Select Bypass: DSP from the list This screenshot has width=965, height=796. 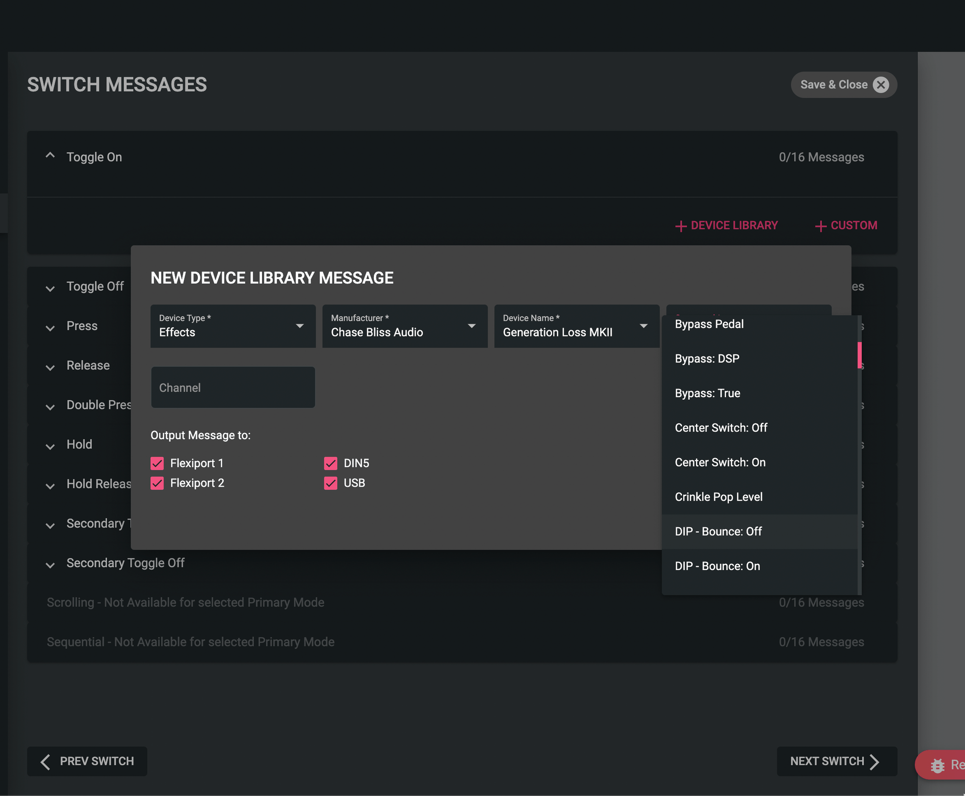(707, 359)
